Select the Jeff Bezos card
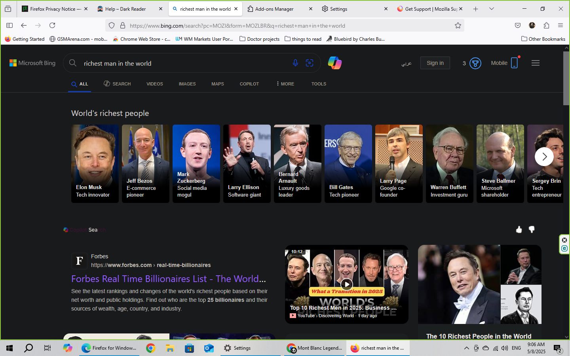Viewport: 570px width, 356px height. [x=146, y=164]
